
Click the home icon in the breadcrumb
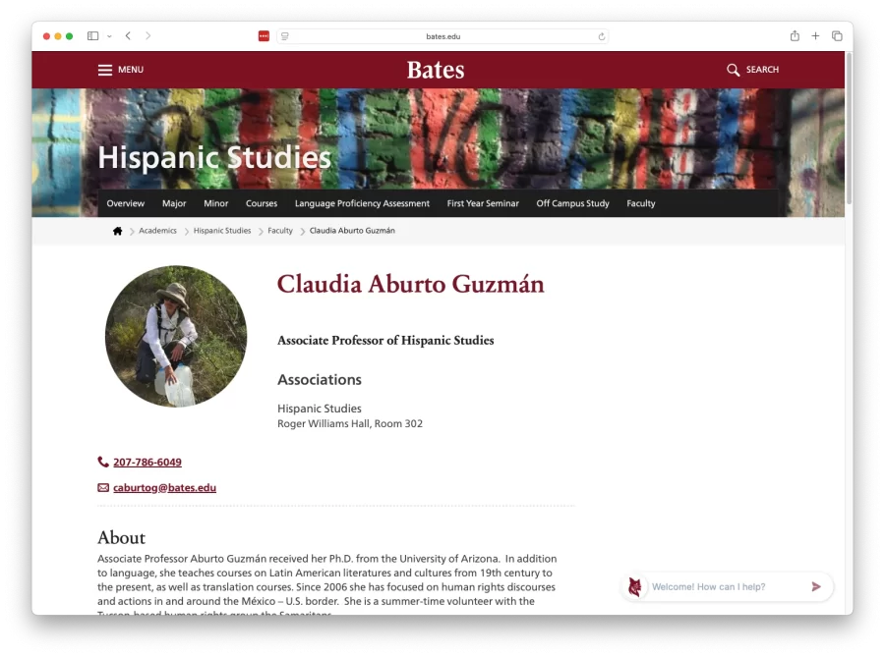[x=117, y=230]
